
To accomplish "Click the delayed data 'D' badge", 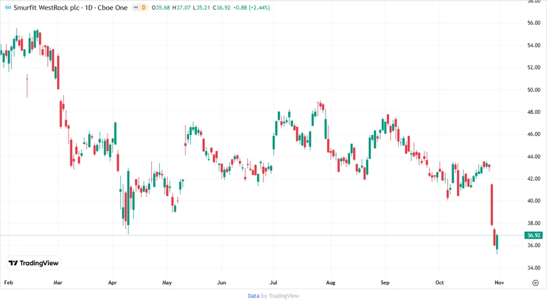I will pos(143,7).
